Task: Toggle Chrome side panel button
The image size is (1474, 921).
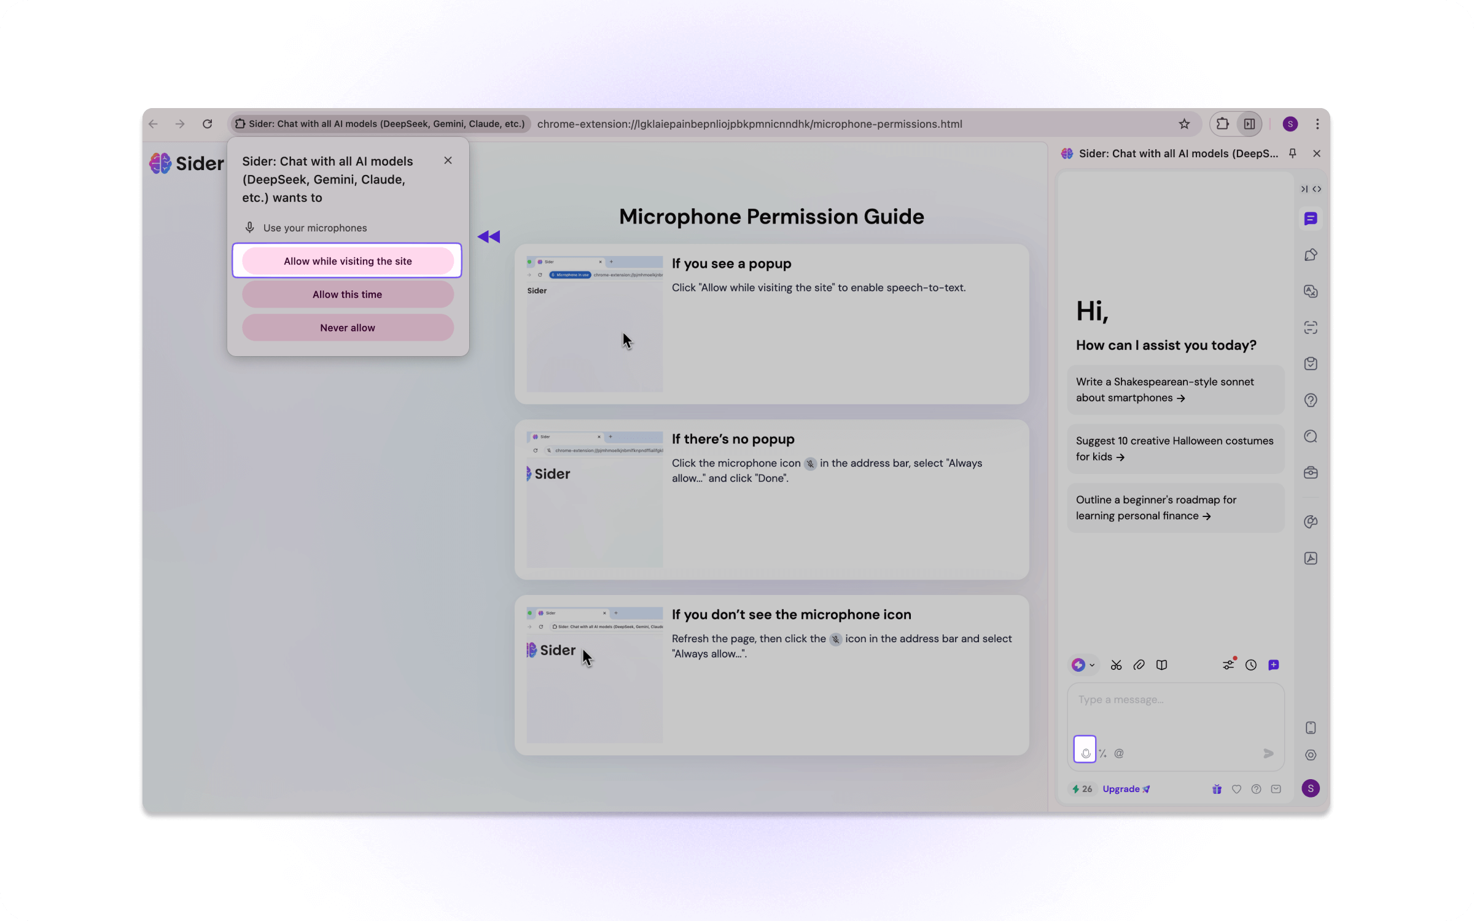Action: click(x=1249, y=124)
